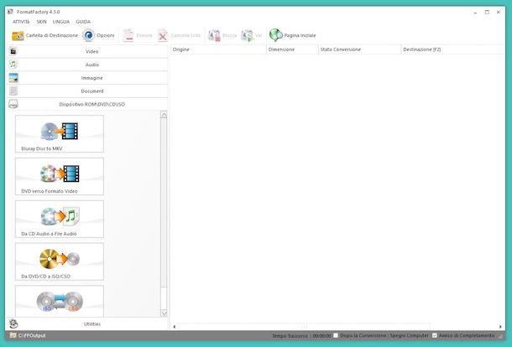The image size is (512, 347).
Task: Open the GUIDA menu
Action: pos(83,22)
